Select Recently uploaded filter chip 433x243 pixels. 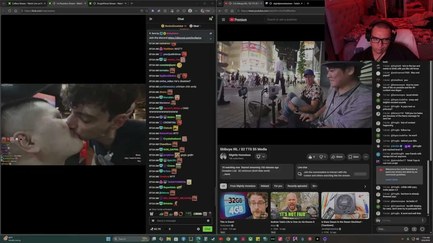click(x=297, y=186)
